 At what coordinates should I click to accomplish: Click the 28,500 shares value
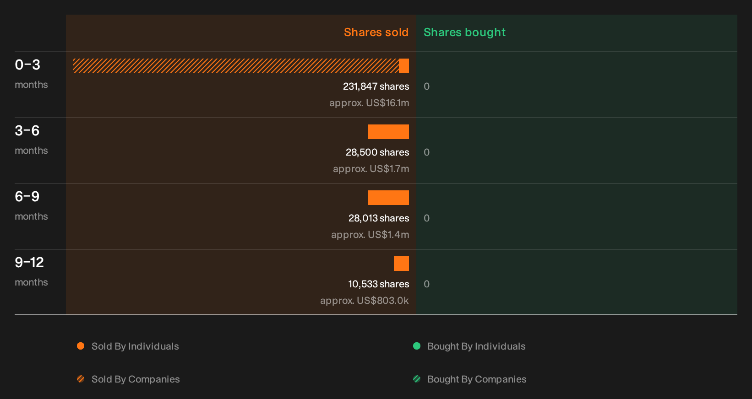[x=377, y=152]
